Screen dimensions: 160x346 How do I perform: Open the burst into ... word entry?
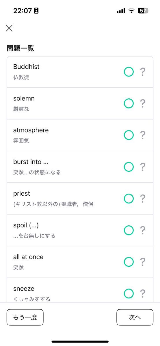coord(80,167)
